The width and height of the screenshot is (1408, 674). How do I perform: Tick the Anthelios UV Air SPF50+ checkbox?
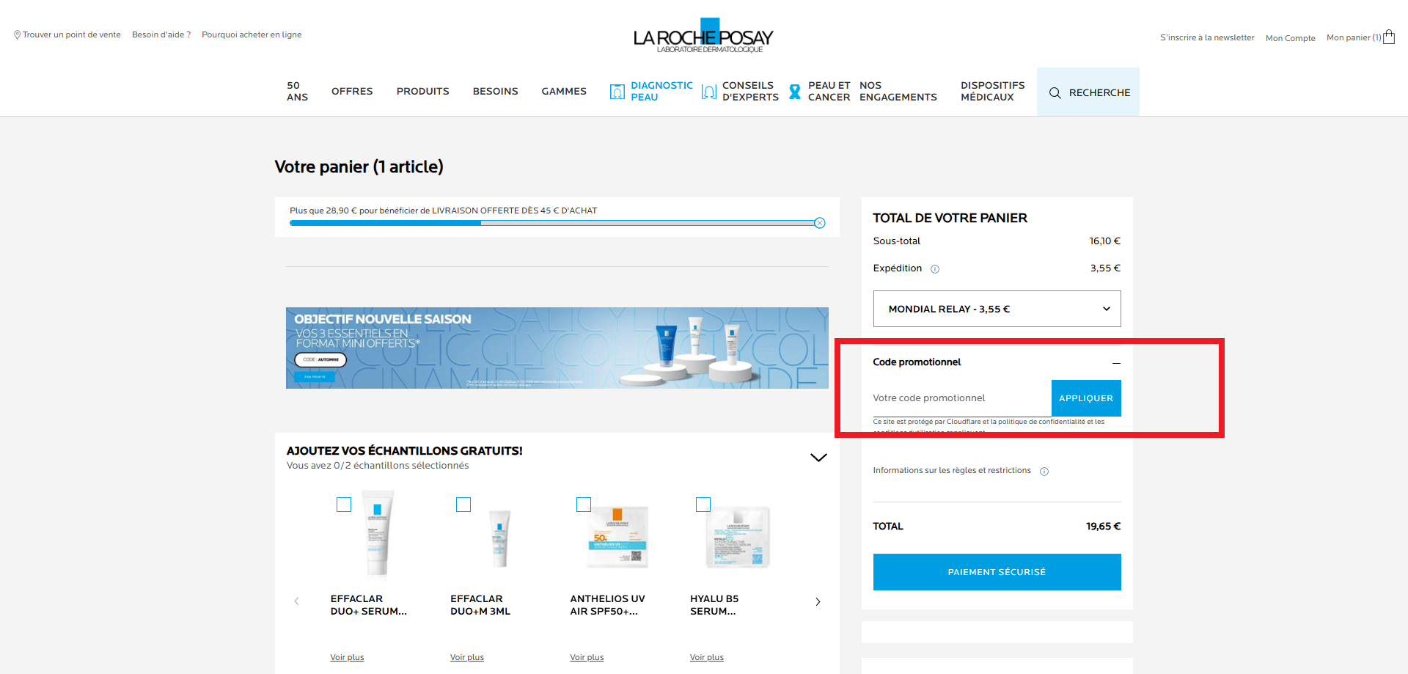pos(584,505)
